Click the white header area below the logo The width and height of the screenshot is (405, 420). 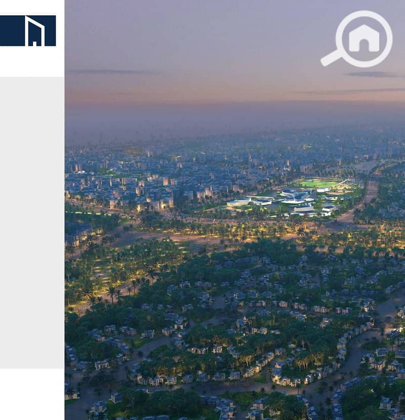coord(32,62)
